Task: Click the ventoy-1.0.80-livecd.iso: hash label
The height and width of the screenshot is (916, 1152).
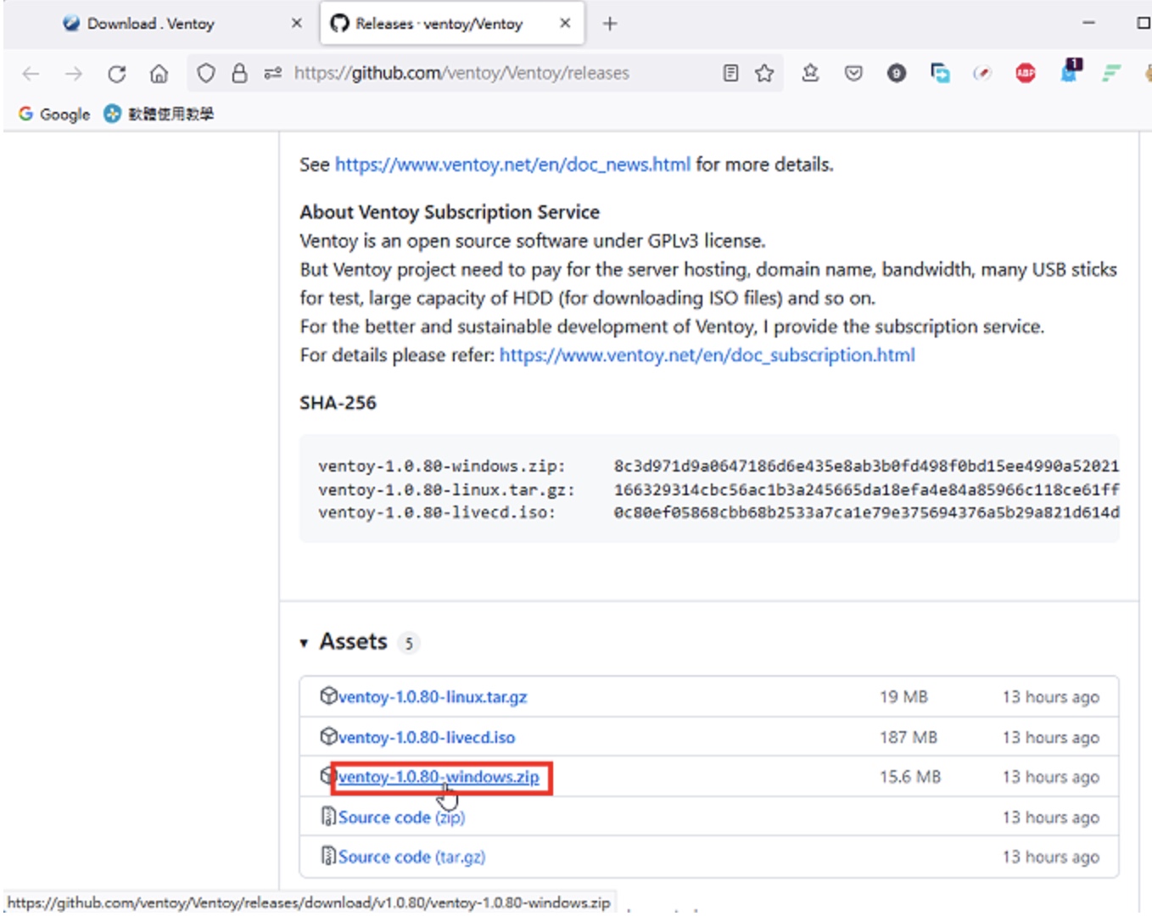Action: pyautogui.click(x=437, y=513)
